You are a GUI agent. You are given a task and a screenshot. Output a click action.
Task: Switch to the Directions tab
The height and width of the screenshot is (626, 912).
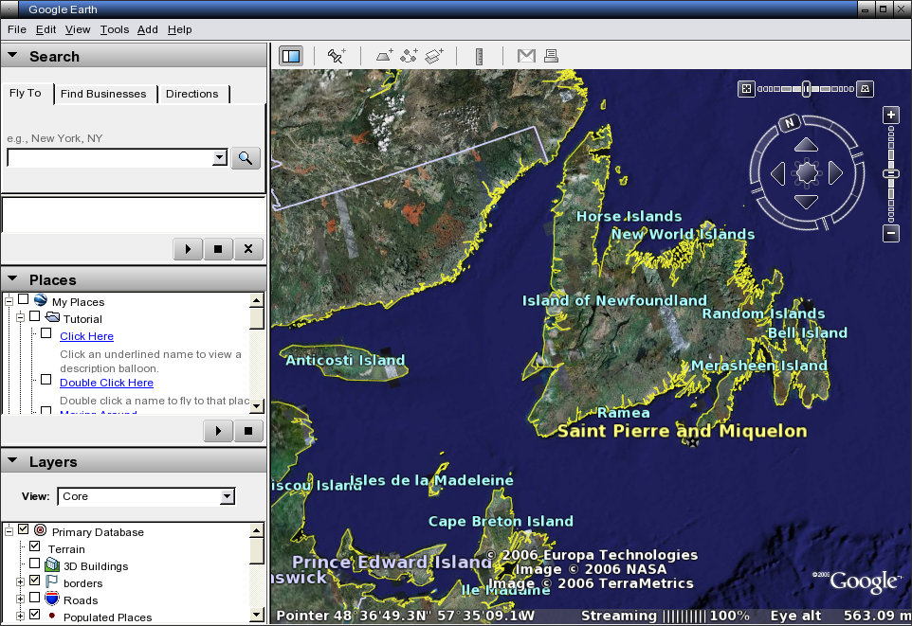coord(192,94)
